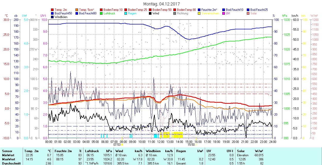The height and width of the screenshot is (165, 322).
Task: Click the sunrise time 07:53 below axis
Action: point(117,145)
